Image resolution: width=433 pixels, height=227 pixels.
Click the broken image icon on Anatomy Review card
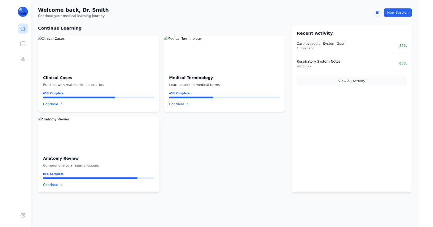(40, 119)
